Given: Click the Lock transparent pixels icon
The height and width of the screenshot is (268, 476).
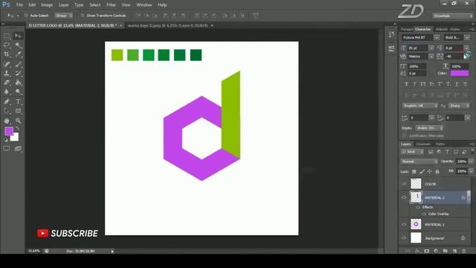Looking at the screenshot, I should [x=414, y=172].
